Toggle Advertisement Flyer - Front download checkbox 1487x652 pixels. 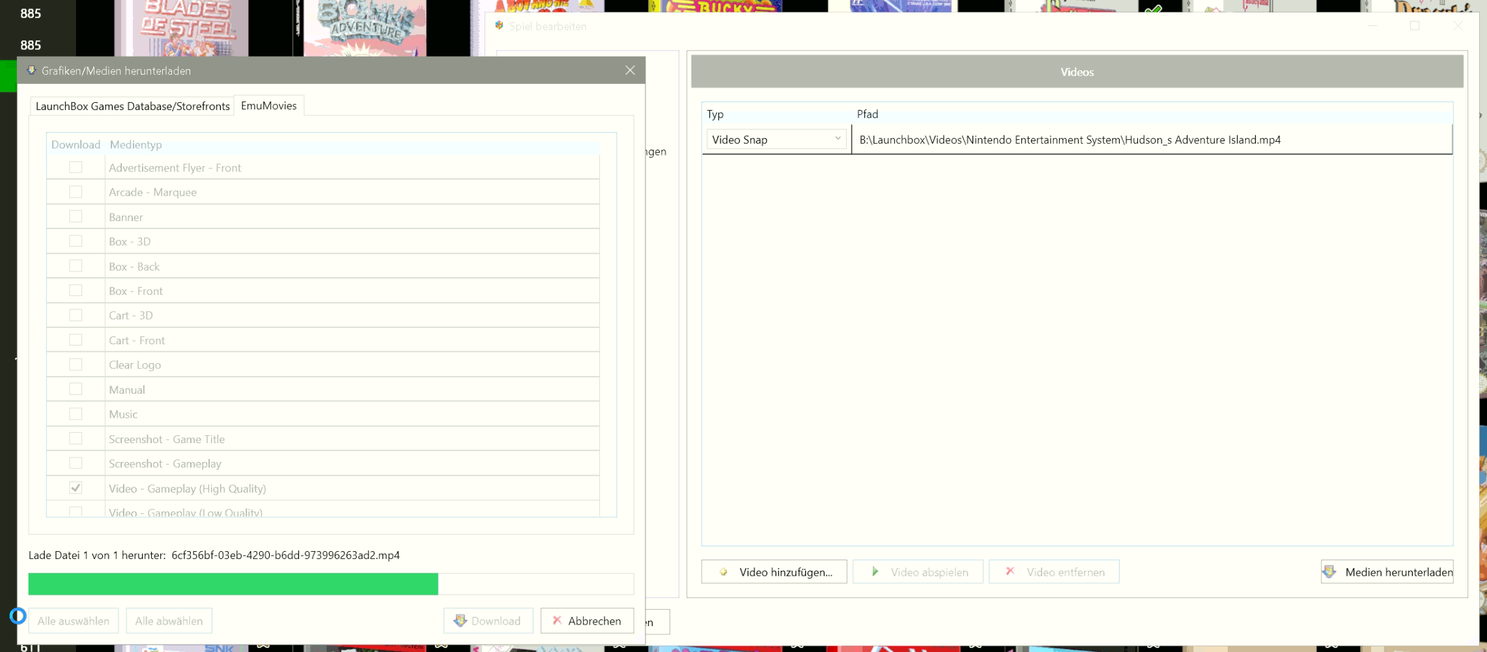76,167
